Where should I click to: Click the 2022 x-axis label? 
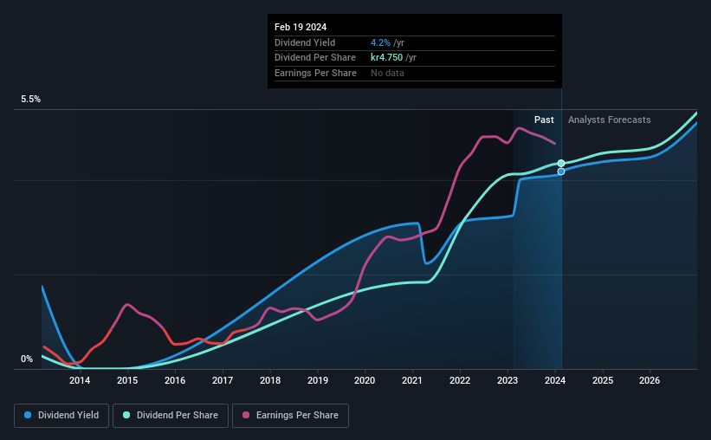pos(460,380)
